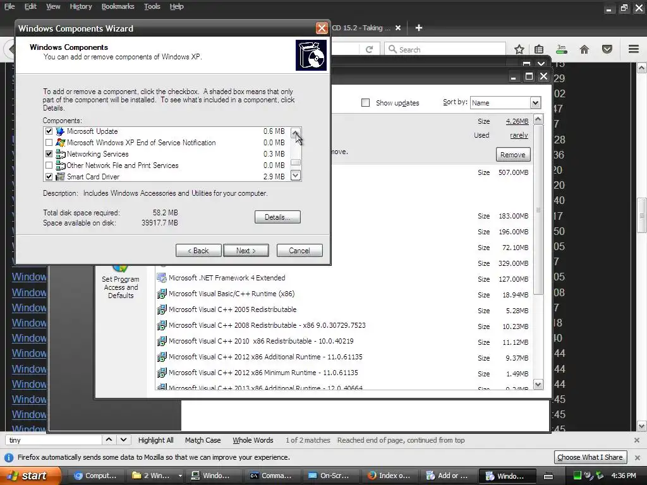Uncheck the Networking Services checkbox
The width and height of the screenshot is (647, 485).
[x=49, y=154]
